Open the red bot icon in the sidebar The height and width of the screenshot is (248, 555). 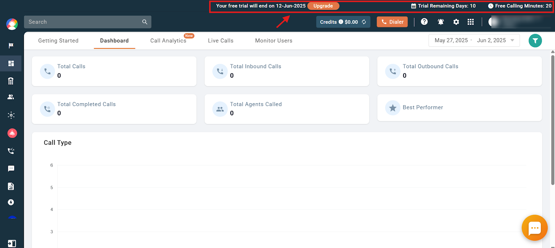coord(12,133)
